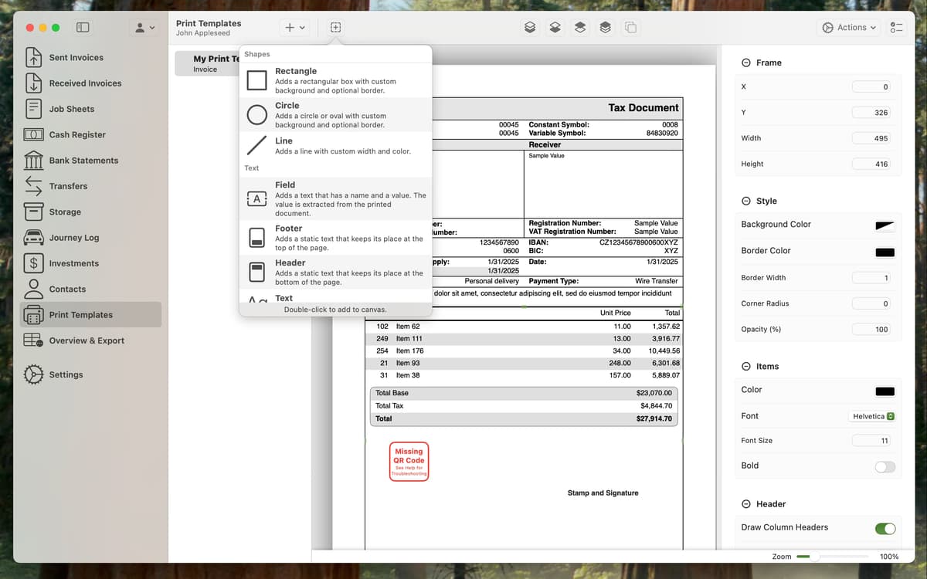Screen dimensions: 927x579
Task: Click the Corner Radius input field
Action: [x=873, y=303]
